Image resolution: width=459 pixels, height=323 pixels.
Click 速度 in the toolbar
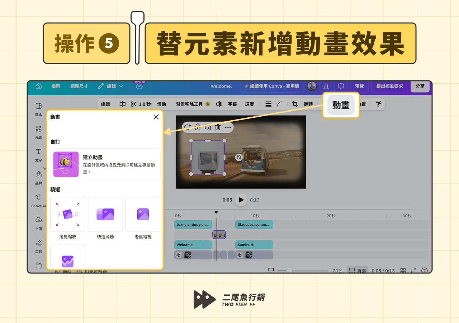(250, 104)
